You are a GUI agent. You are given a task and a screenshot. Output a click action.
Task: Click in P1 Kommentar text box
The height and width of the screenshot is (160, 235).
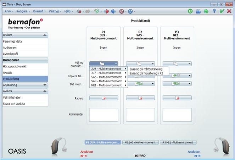tap(103, 115)
